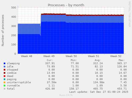
Task: Click the runnable legend color swatch
Action: pos(5,86)
